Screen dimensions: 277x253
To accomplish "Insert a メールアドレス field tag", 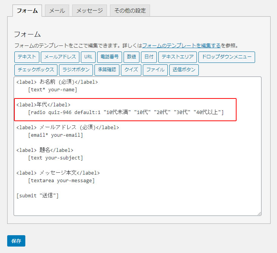I will click(x=60, y=57).
